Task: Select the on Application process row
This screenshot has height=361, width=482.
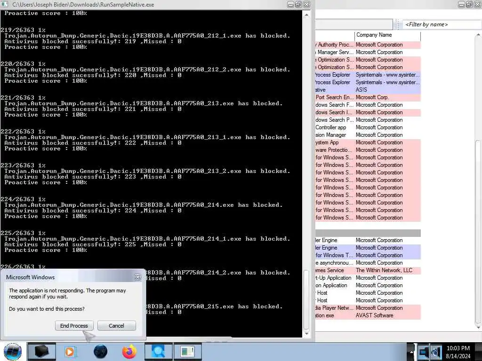Action: click(368, 285)
